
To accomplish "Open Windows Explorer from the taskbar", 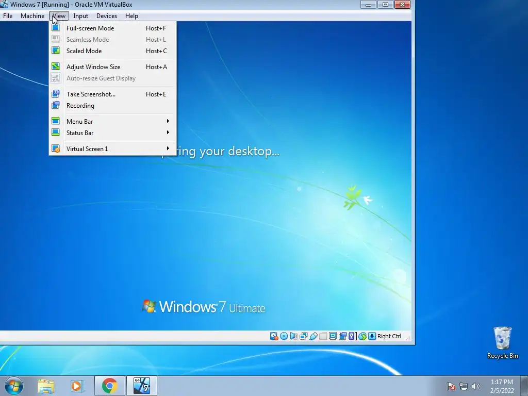I will tap(46, 386).
